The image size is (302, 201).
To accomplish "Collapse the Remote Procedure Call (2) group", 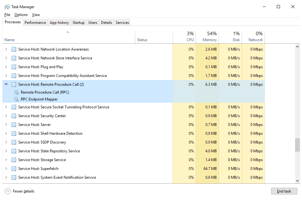I will point(6,84).
